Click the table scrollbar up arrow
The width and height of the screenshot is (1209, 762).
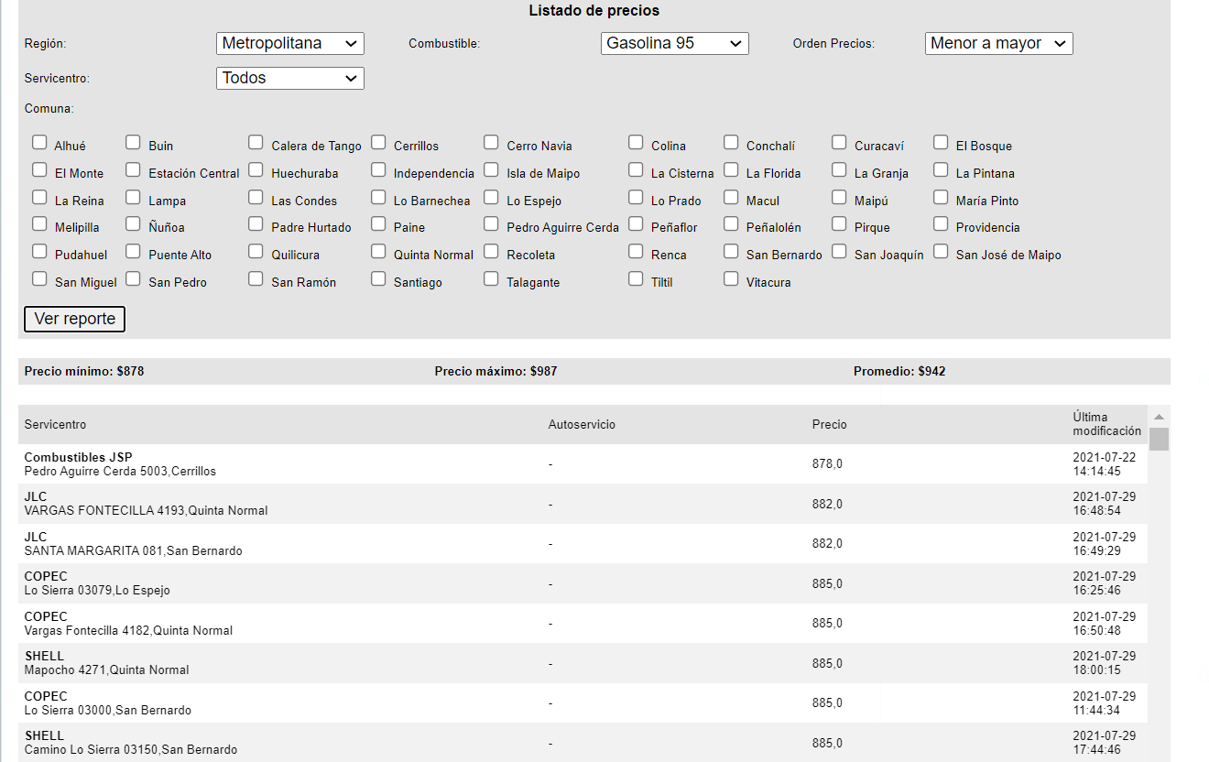[x=1159, y=416]
